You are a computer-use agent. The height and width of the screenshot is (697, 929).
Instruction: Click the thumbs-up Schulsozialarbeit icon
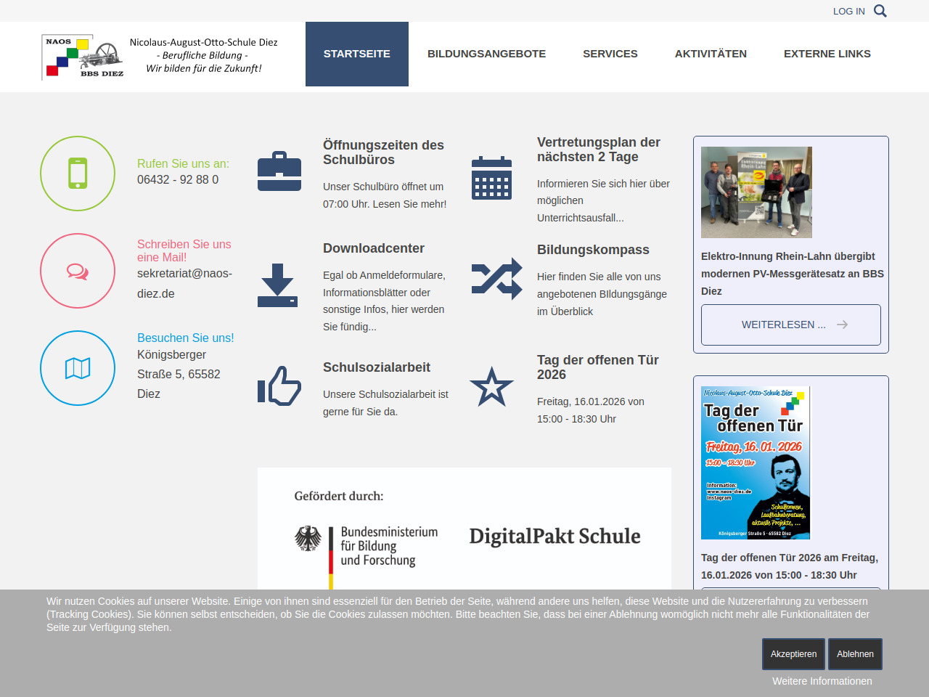pyautogui.click(x=279, y=386)
